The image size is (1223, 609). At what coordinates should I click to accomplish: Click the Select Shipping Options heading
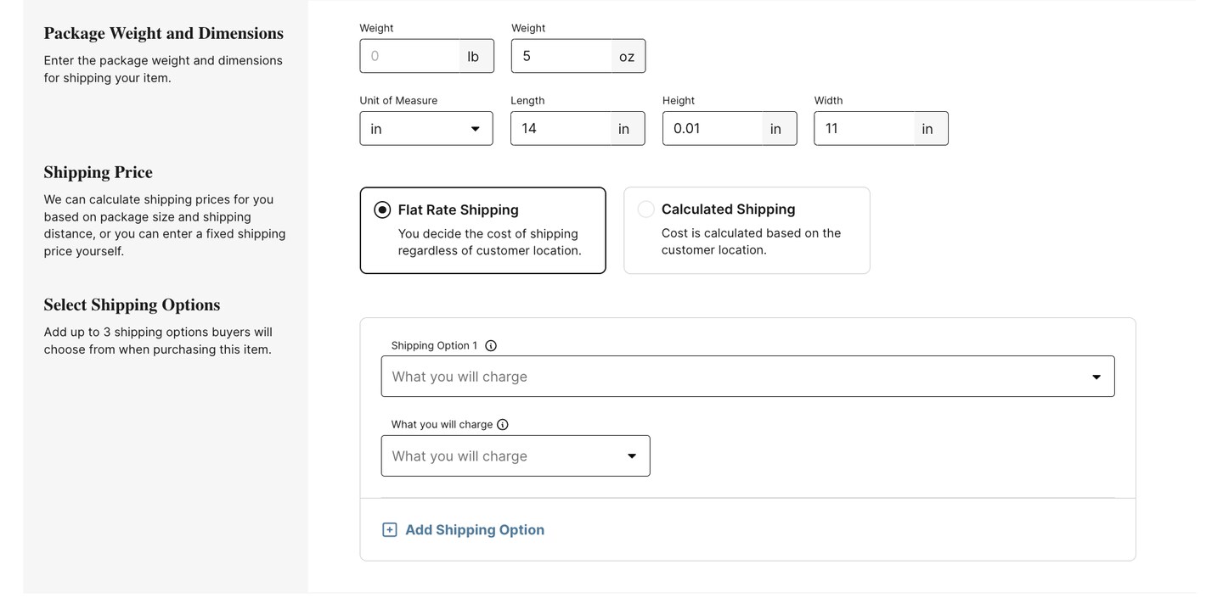(x=132, y=304)
